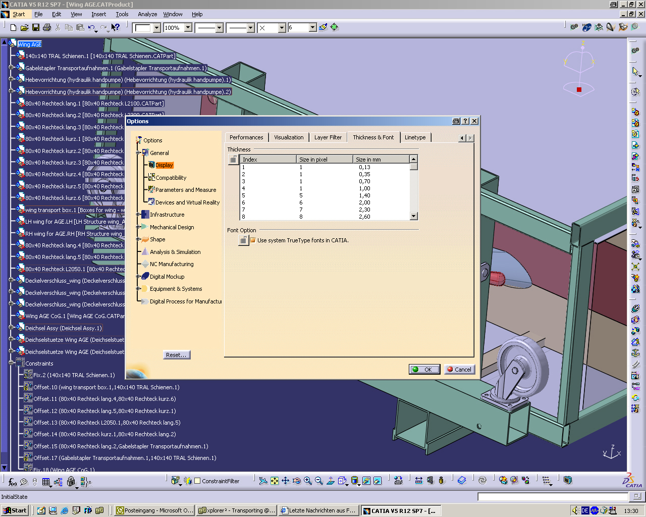
Task: Click the thickness table scroll down arrow
Action: click(414, 216)
